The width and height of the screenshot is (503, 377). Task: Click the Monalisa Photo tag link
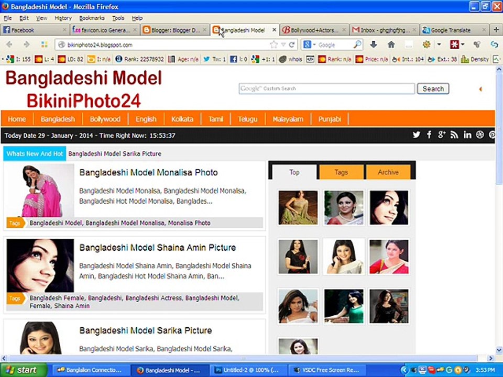(x=189, y=223)
